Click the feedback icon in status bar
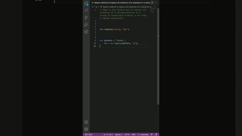 click(x=152, y=134)
